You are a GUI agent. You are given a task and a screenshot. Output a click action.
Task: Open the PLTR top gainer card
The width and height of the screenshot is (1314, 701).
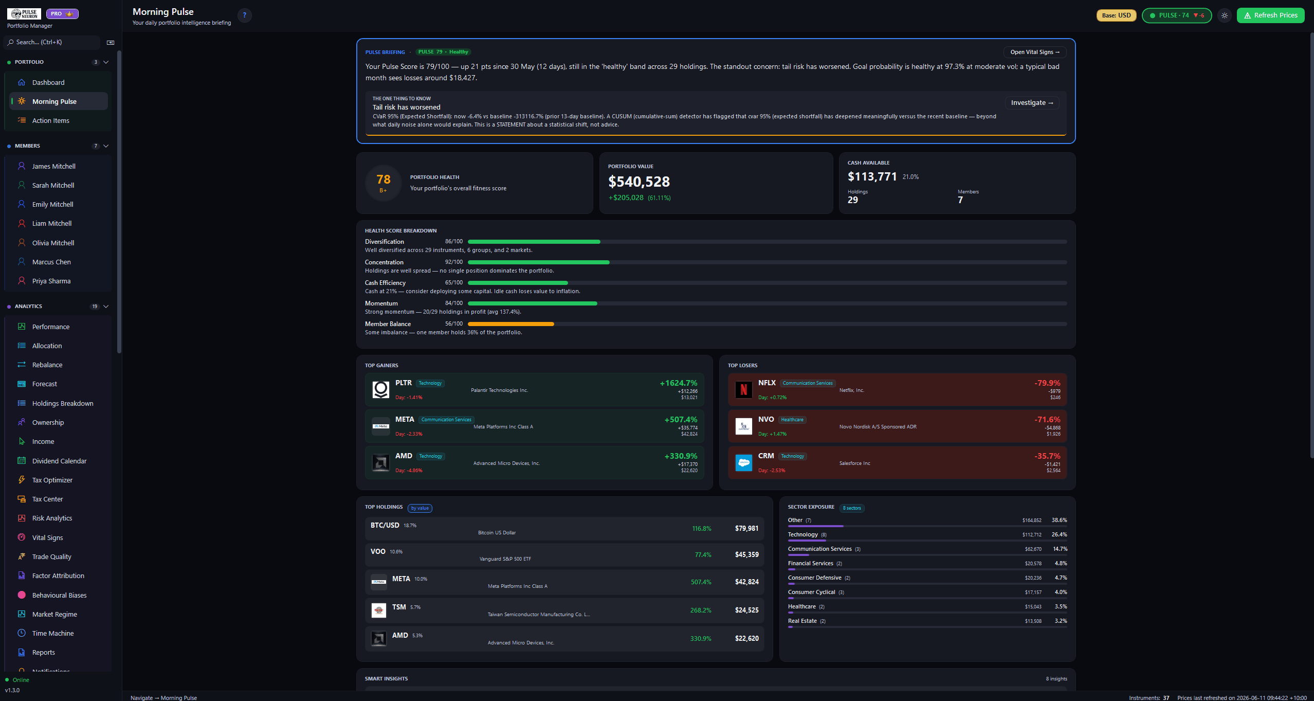click(534, 390)
